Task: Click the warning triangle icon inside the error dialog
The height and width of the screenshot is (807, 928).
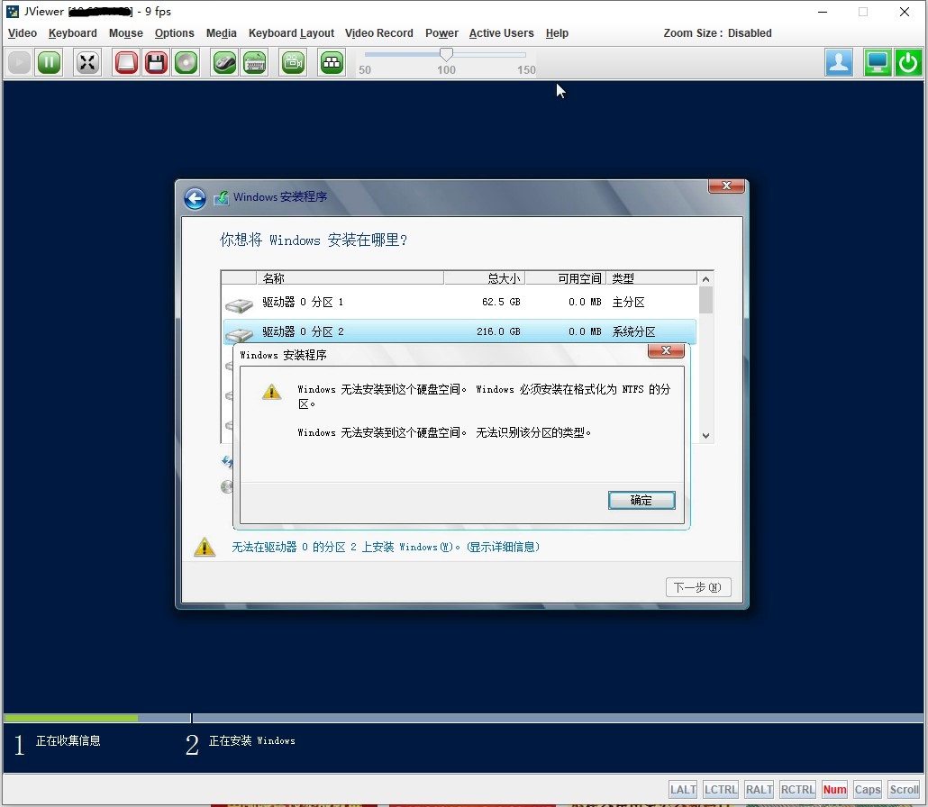Action: pyautogui.click(x=272, y=392)
